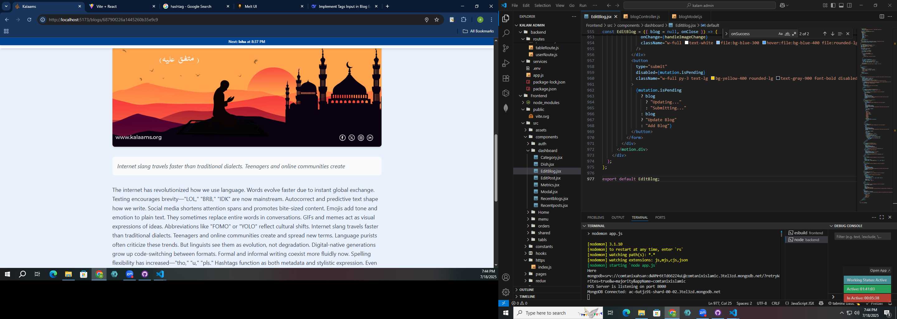
Task: Toggle Panel visibility in title bar
Action: coord(841,5)
